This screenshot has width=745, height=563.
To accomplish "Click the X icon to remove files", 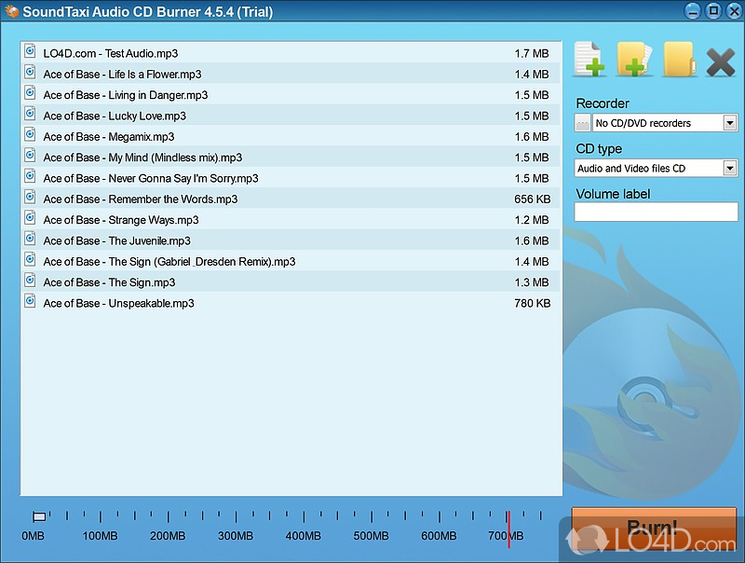I will click(x=720, y=62).
